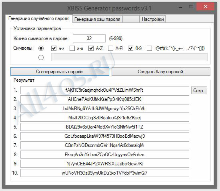Select the blank unnamed tab
This screenshot has height=191, width=220.
point(131,19)
